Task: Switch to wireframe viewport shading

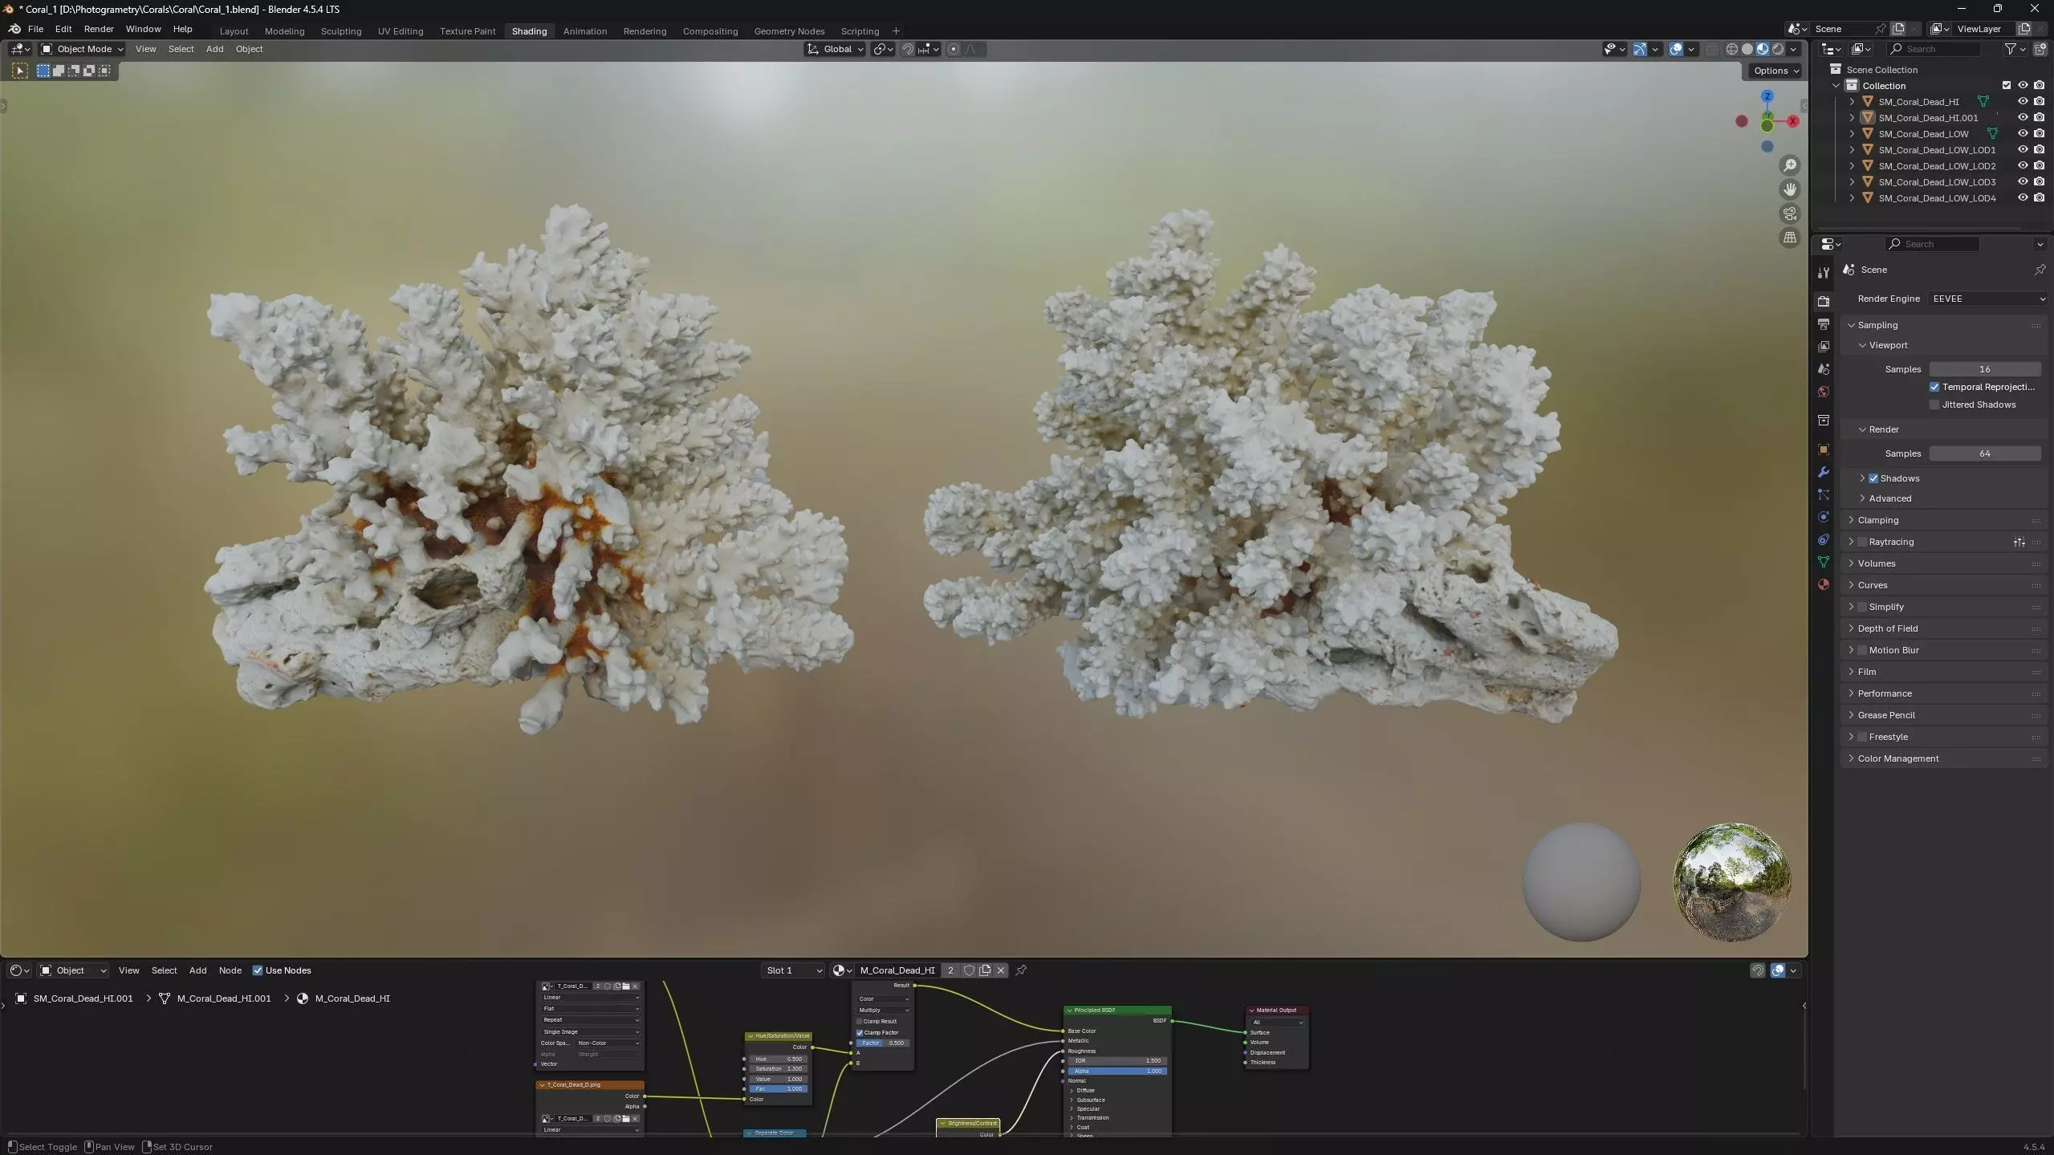Action: coord(1732,49)
